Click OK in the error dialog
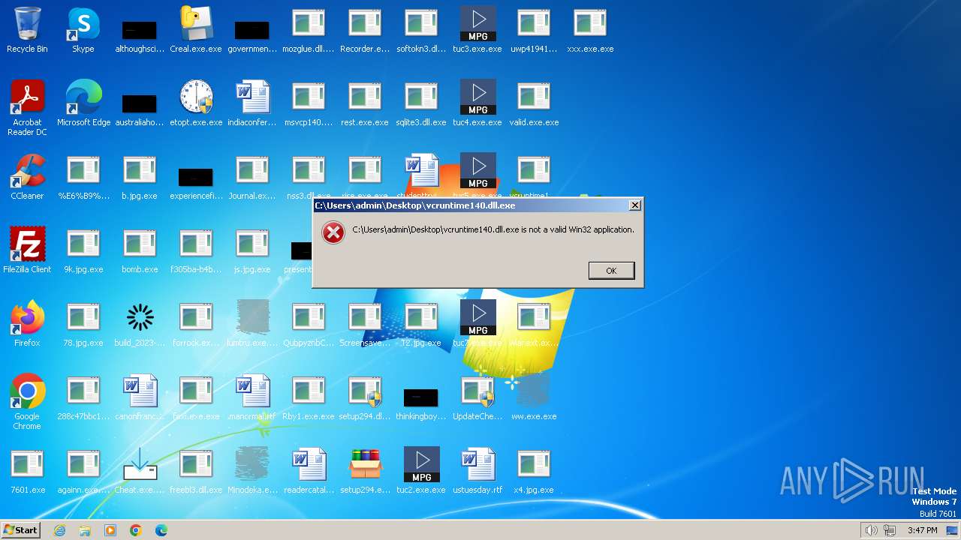The height and width of the screenshot is (540, 961). tap(611, 271)
